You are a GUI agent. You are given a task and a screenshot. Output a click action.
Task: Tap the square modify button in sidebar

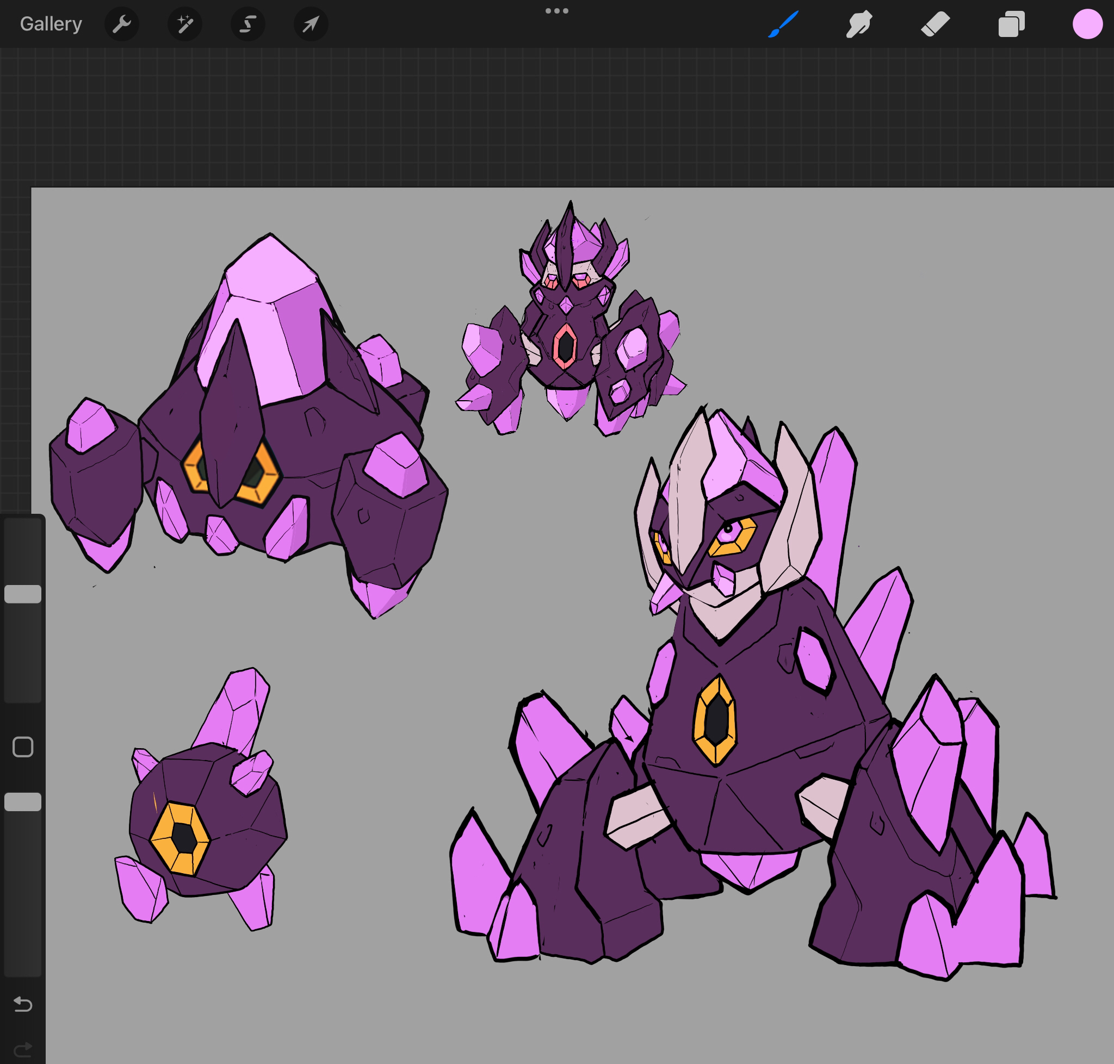point(23,747)
